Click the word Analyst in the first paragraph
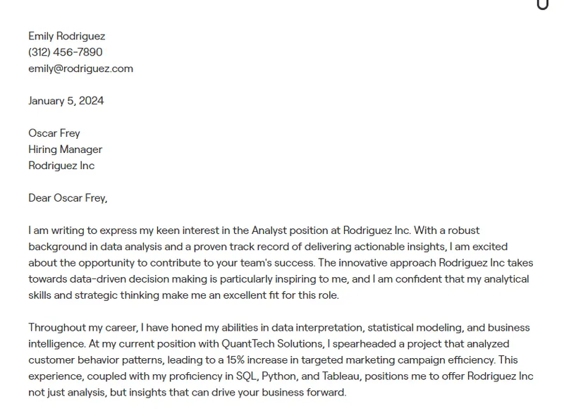This screenshot has height=418, width=564. (x=271, y=230)
